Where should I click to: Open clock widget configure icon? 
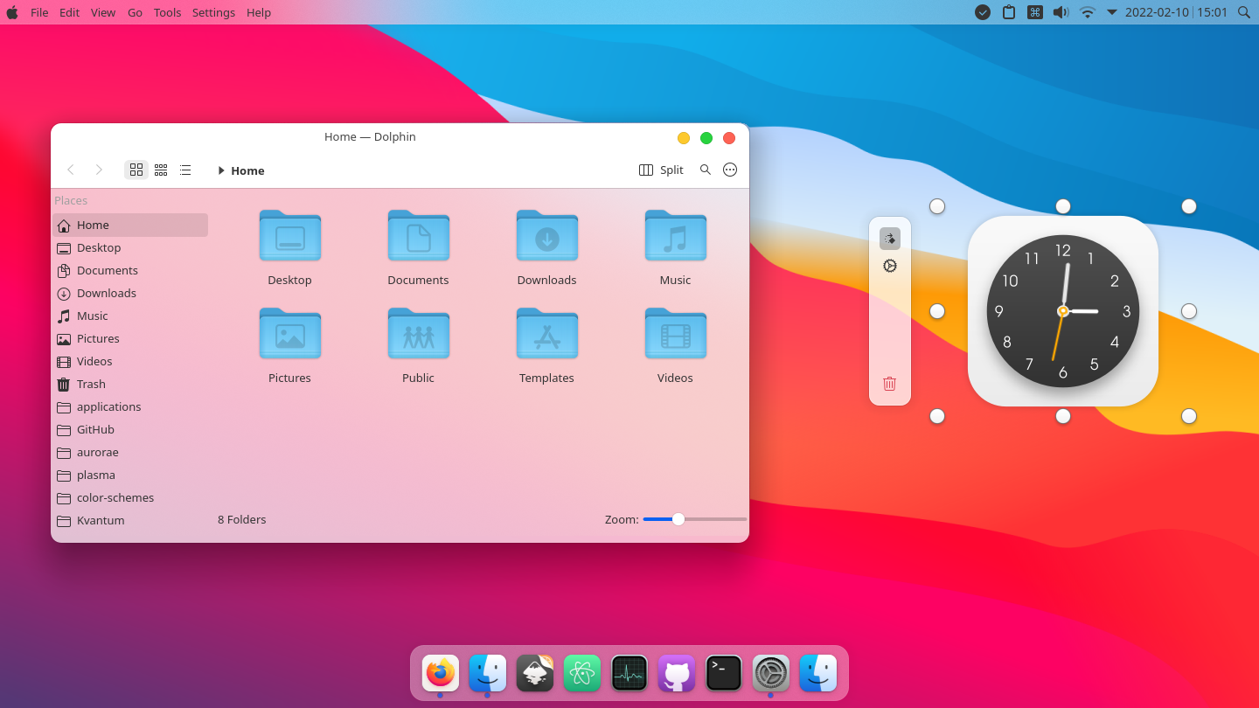(890, 266)
